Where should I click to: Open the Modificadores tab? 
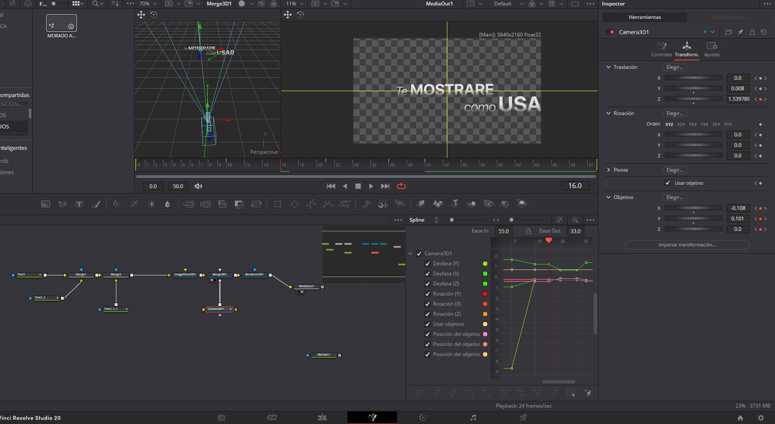(x=728, y=17)
